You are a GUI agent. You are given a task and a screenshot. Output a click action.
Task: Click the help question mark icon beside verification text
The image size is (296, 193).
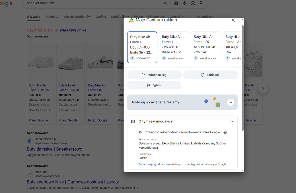(225, 132)
